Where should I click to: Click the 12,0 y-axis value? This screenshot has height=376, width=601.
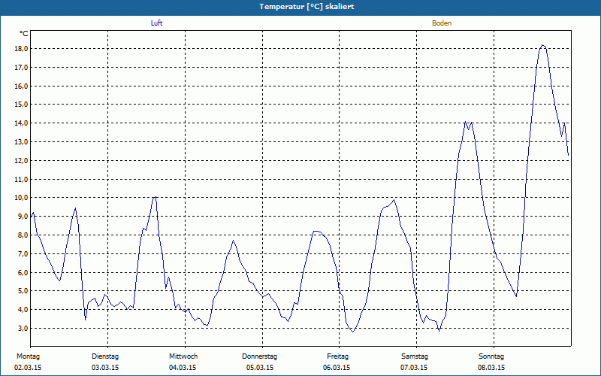[x=22, y=160]
